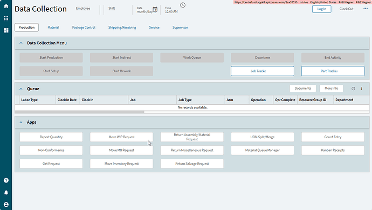Image resolution: width=372 pixels, height=210 pixels.
Task: Open the Date calendar picker icon
Action: click(155, 9)
